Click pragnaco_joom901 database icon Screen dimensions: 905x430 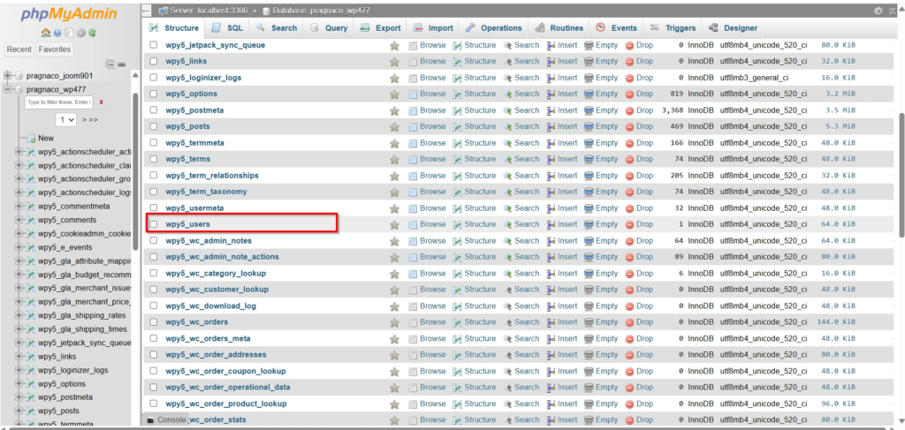pos(19,76)
